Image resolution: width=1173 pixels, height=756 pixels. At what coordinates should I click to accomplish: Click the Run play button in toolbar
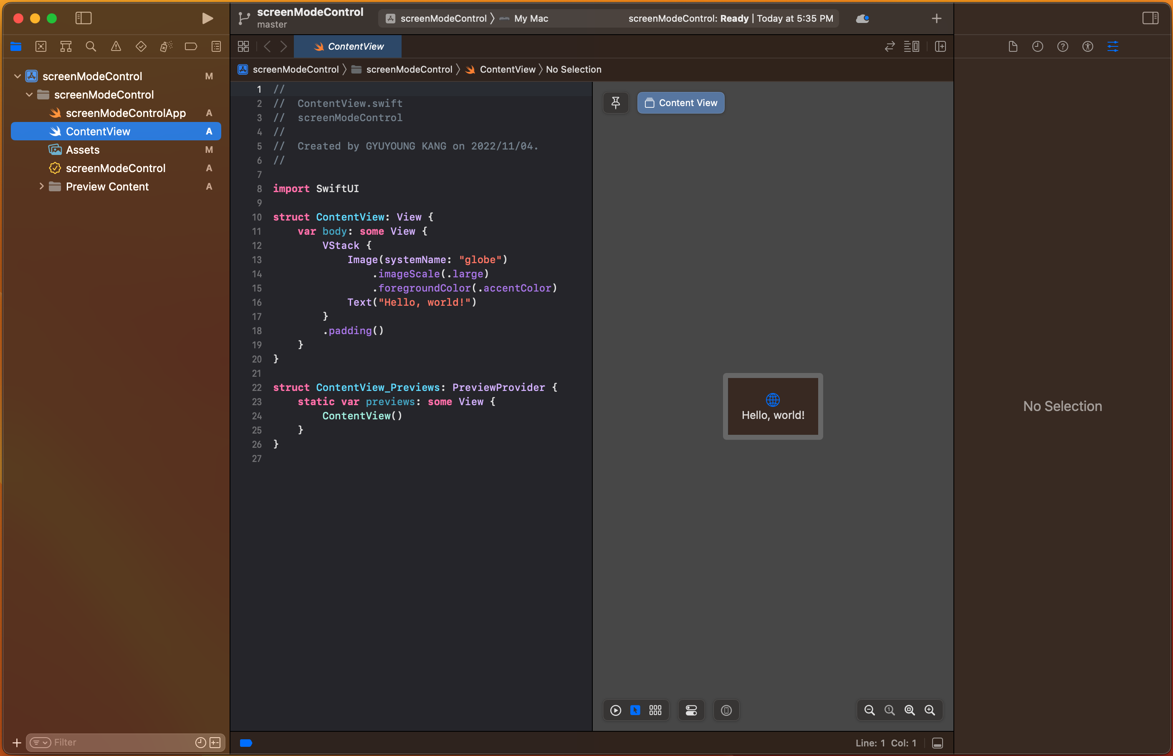pyautogui.click(x=207, y=19)
